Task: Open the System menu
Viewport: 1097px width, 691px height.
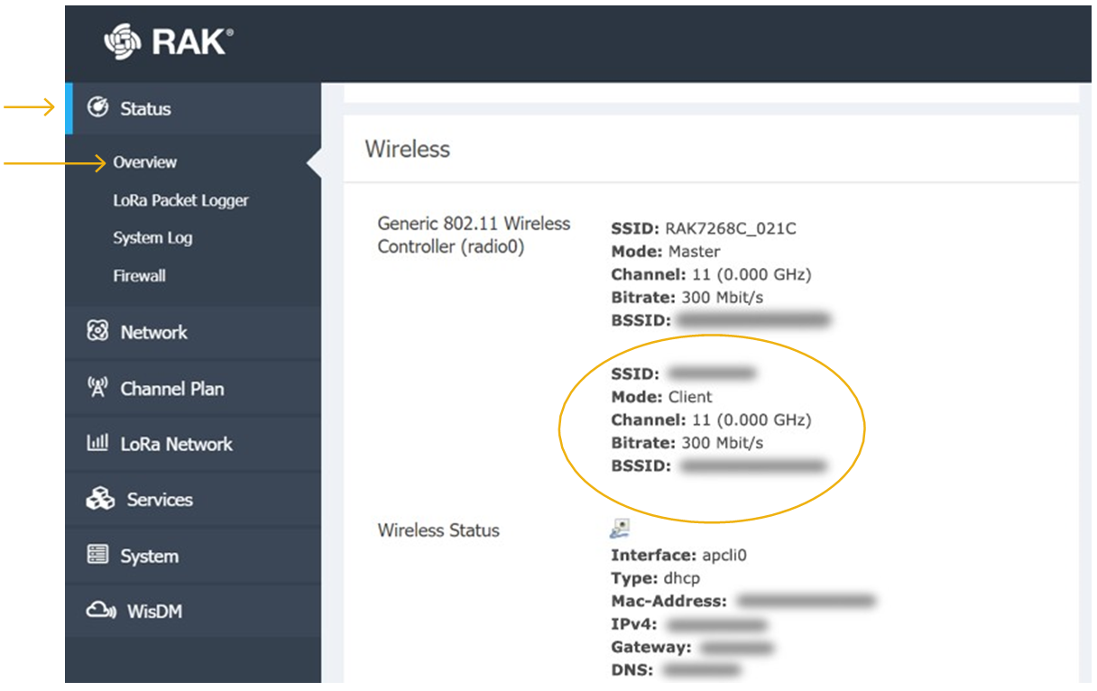Action: [x=193, y=556]
